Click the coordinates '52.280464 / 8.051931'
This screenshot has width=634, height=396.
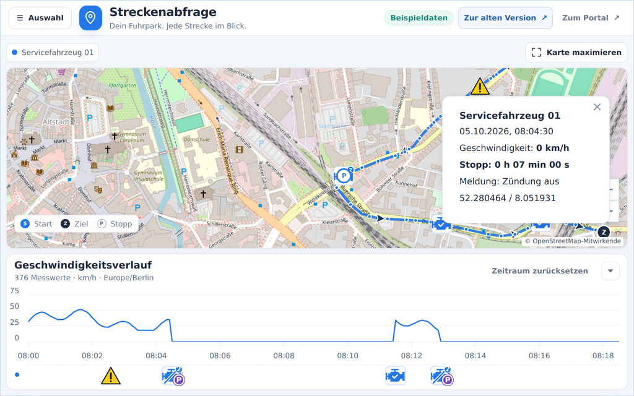508,198
